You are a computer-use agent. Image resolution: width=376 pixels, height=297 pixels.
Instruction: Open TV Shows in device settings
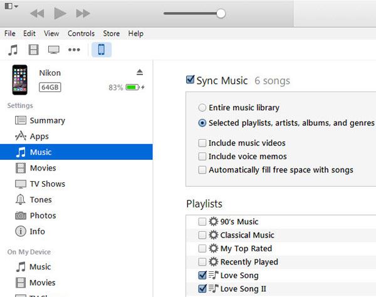[76, 184]
